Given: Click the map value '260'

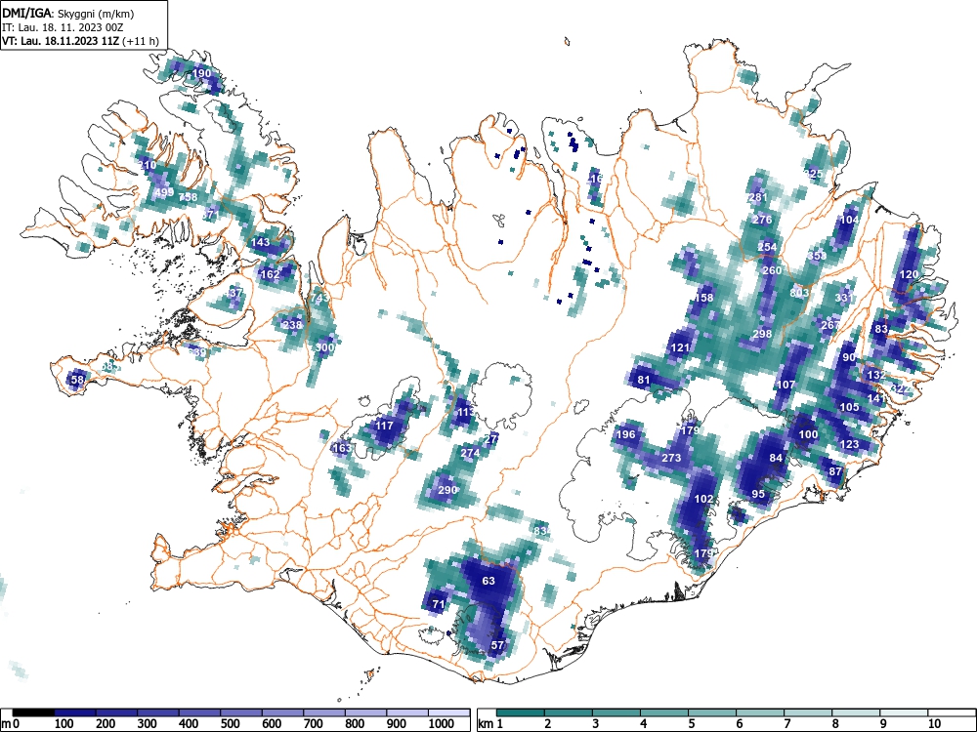Looking at the screenshot, I should [772, 270].
